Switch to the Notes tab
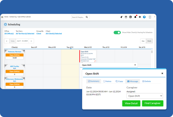Image resolution: width=173 pixels, height=117 pixels. (107, 81)
